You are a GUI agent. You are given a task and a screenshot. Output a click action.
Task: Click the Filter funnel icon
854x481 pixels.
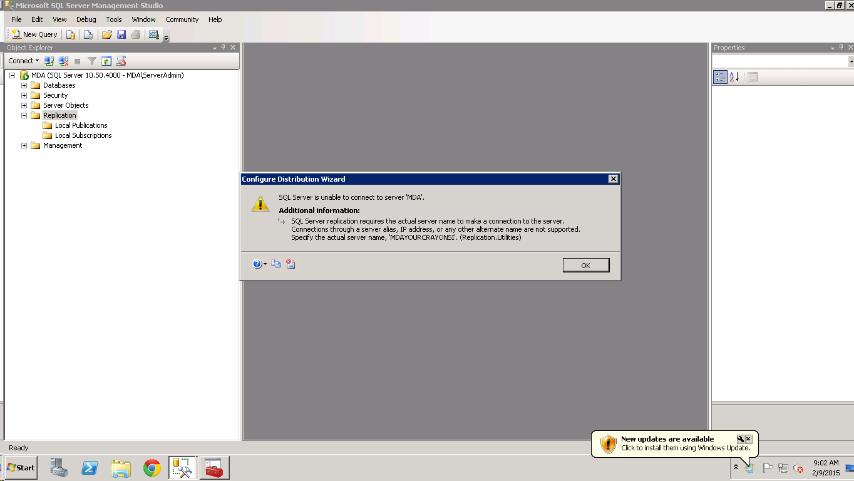pos(92,61)
